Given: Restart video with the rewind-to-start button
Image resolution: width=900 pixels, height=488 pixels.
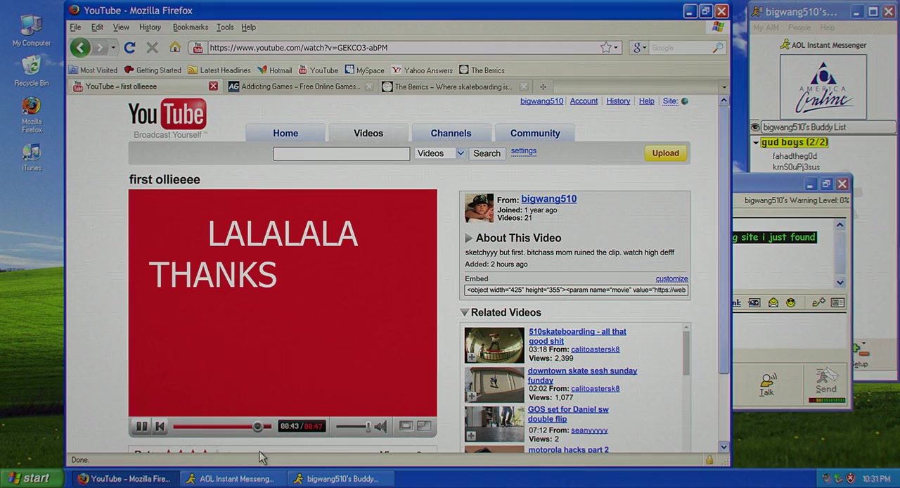Looking at the screenshot, I should [x=160, y=426].
